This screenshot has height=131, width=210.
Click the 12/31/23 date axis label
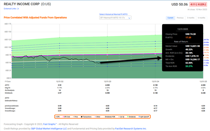[x=107, y=82]
